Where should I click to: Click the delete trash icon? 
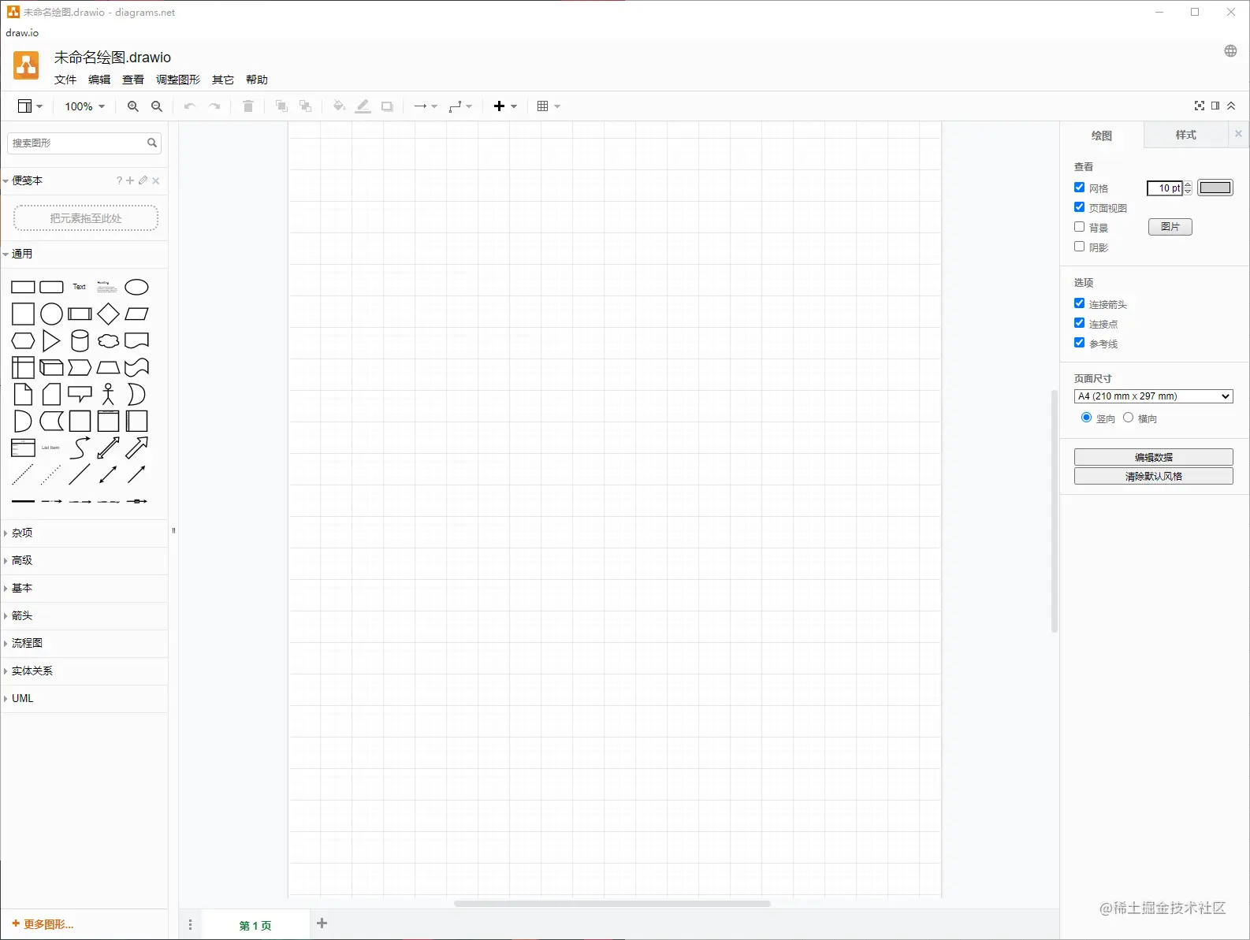point(248,106)
